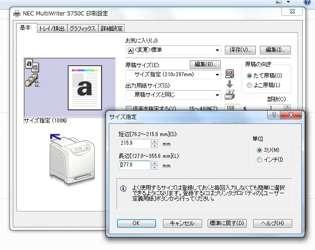Viewport: 315px width, 250px height.
Task: Click the 部数(C) copies field
Action: coord(275,108)
